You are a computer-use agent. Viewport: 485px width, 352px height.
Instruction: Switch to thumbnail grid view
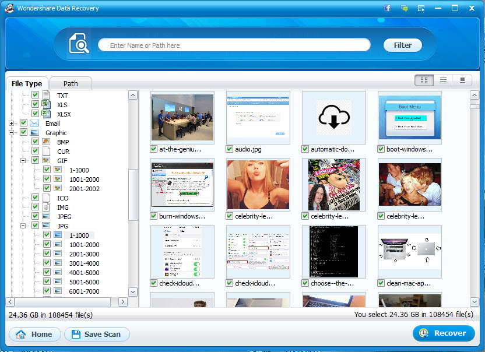[424, 80]
